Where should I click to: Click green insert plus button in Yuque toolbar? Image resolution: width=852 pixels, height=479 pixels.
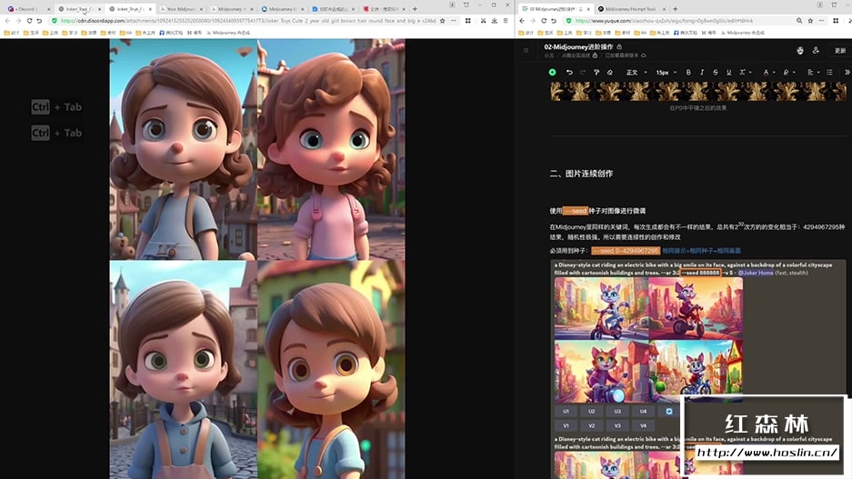(x=552, y=72)
